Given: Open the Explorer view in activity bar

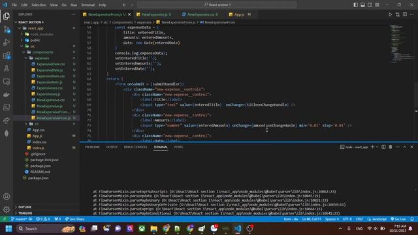Looking at the screenshot, I should coord(7,16).
